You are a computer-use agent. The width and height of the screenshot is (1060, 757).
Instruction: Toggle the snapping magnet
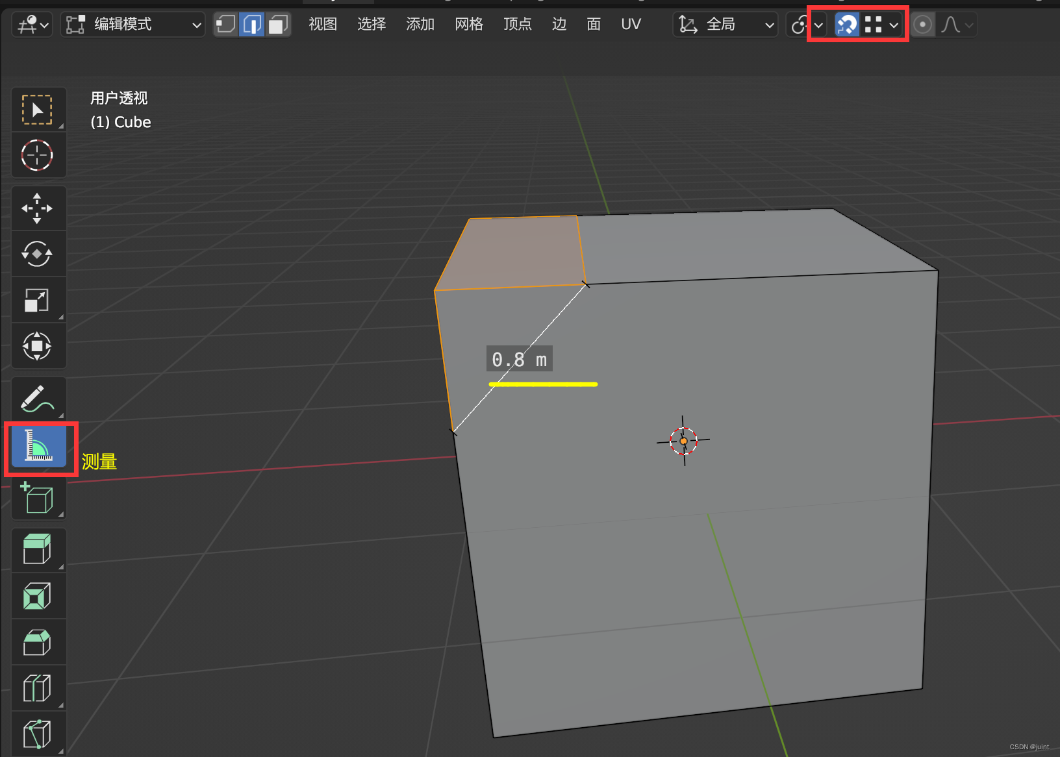click(846, 25)
